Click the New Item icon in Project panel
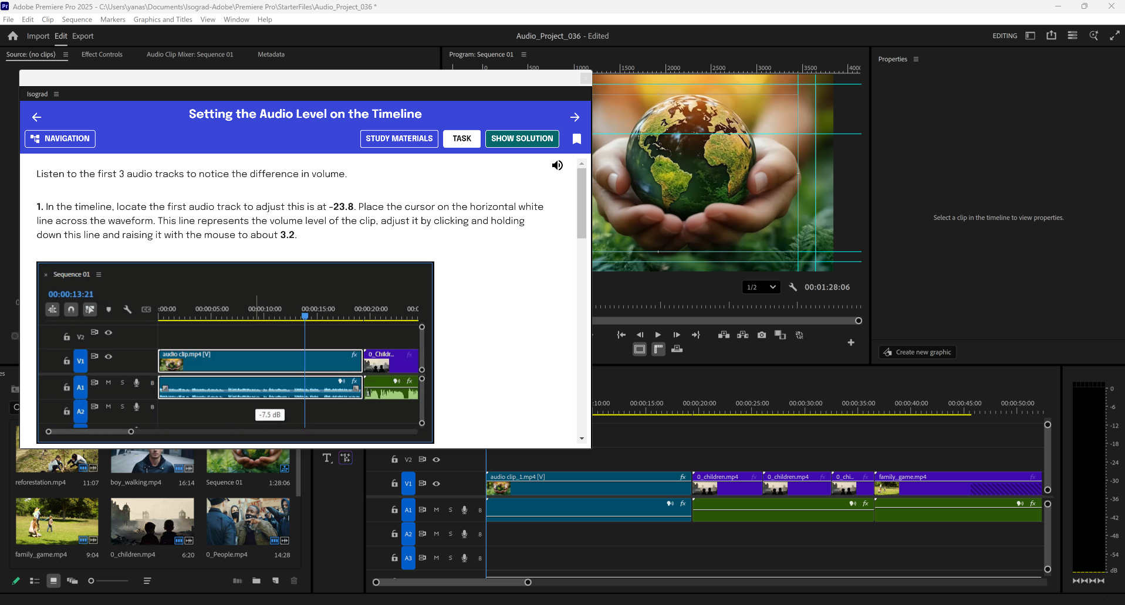 (275, 581)
